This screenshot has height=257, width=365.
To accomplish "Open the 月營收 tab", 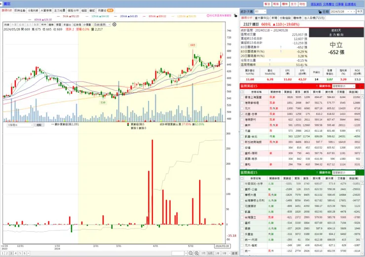I will pos(106,10).
